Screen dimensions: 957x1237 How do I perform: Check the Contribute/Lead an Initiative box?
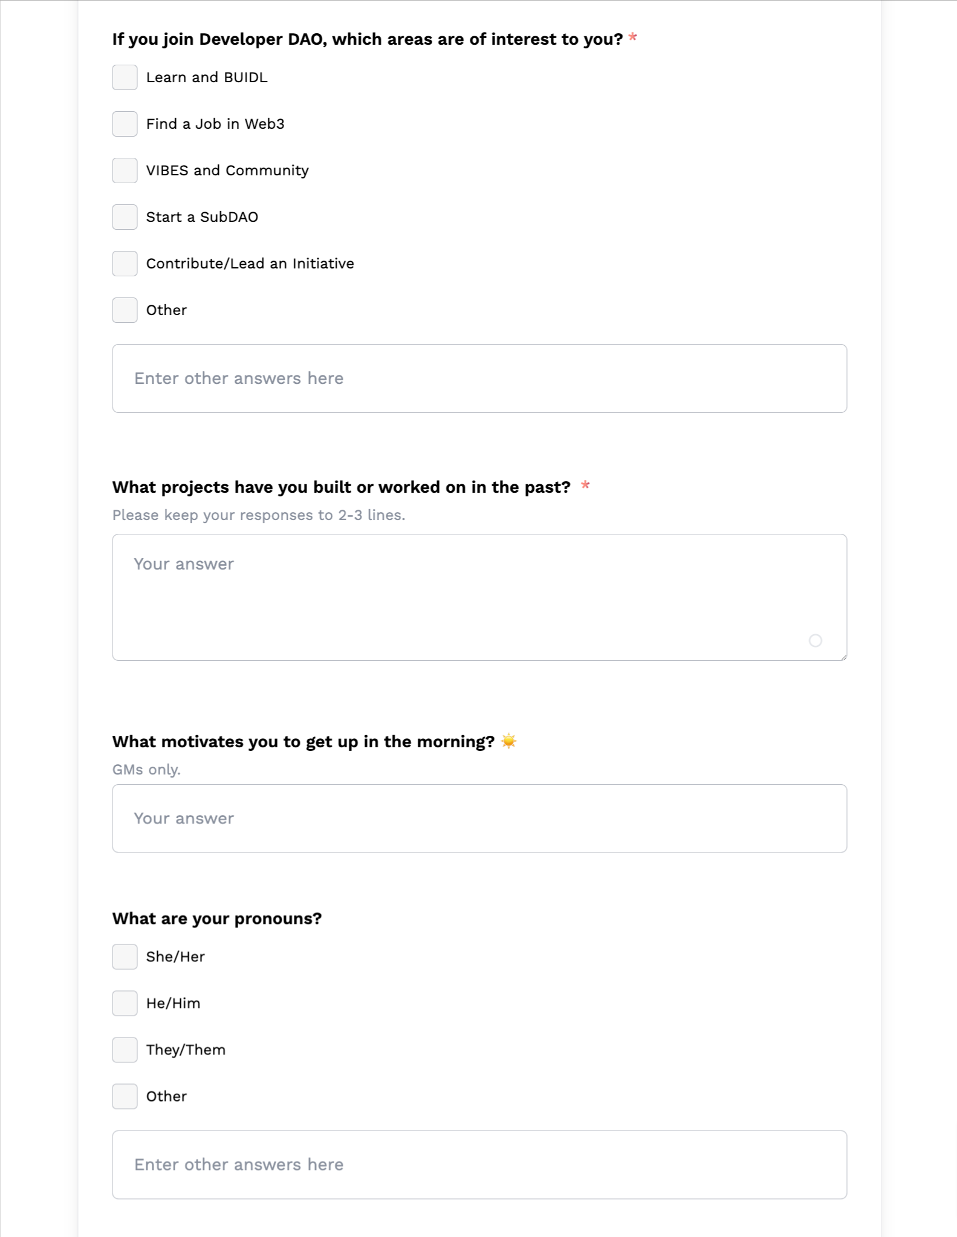(x=125, y=264)
